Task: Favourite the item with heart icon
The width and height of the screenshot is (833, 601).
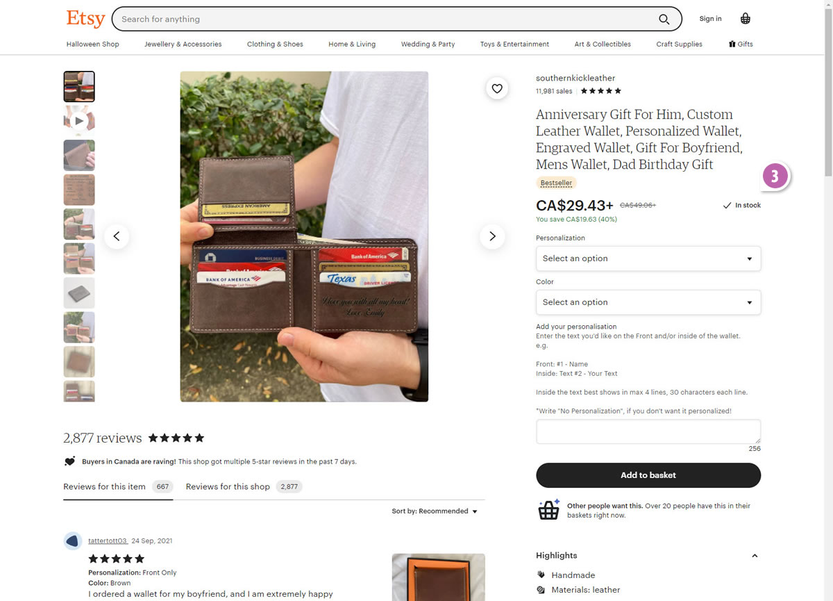Action: 497,88
